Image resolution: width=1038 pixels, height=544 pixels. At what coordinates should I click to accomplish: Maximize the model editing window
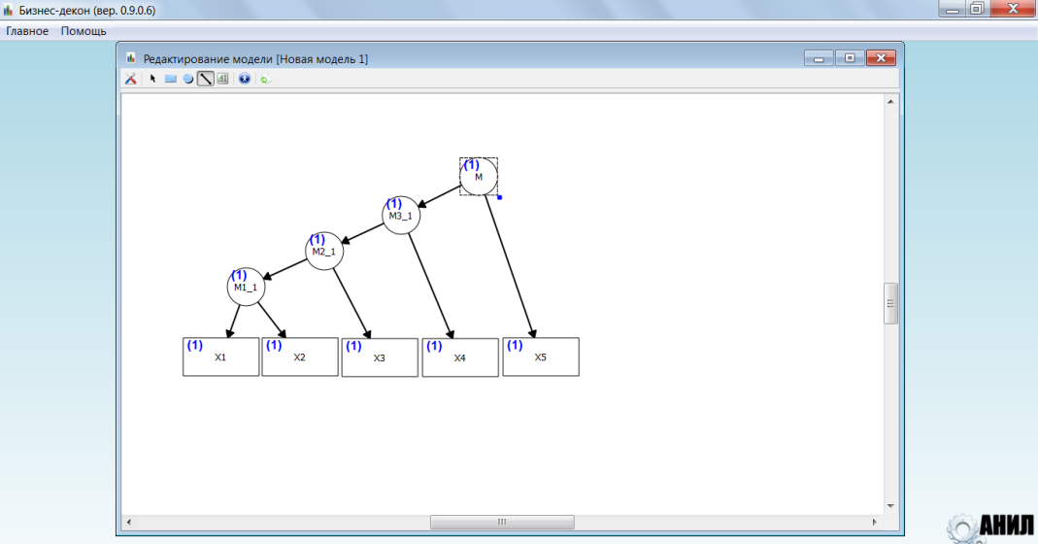point(850,58)
